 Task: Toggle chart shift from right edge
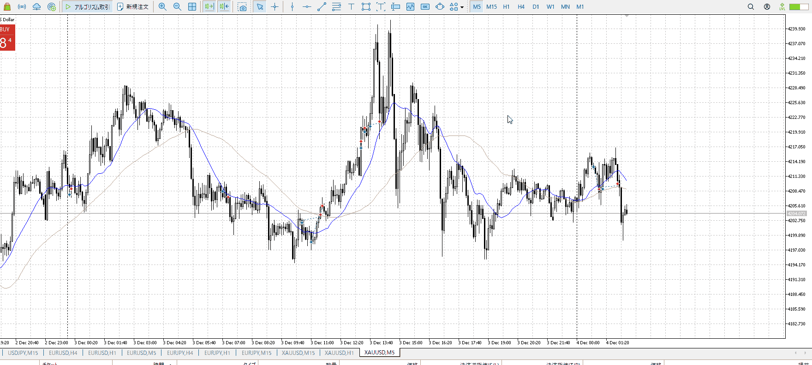(224, 6)
